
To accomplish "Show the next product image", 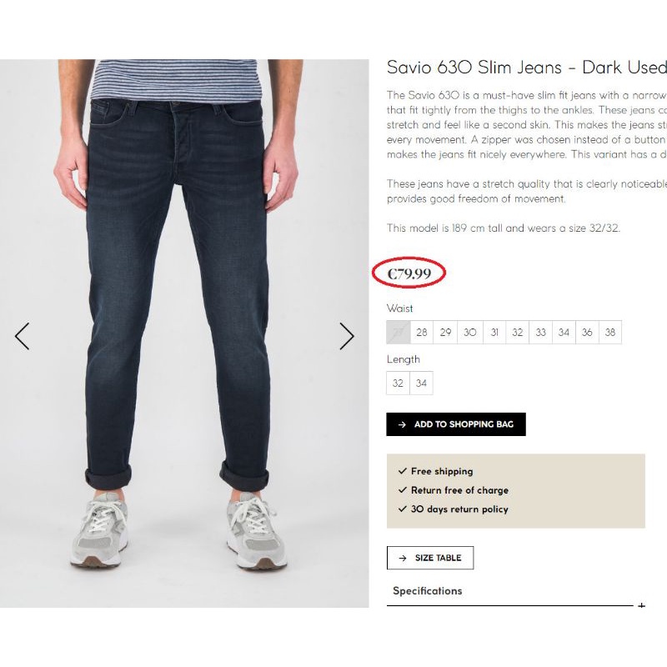I will click(347, 336).
